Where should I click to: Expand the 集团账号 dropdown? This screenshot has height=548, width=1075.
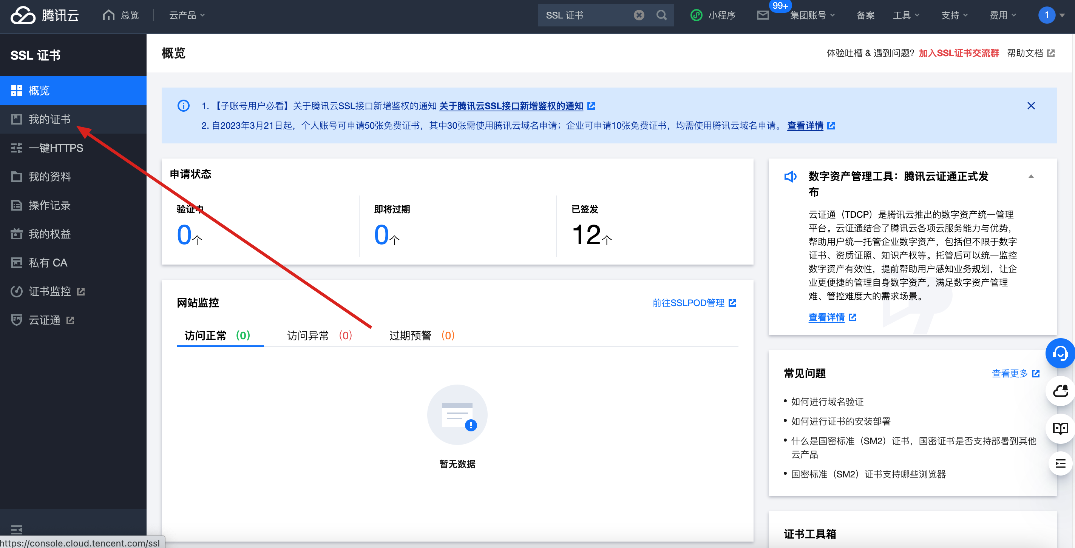coord(812,15)
